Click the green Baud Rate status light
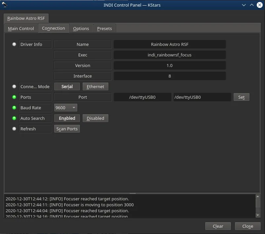Image resolution: width=265 pixels, height=234 pixels. [x=14, y=108]
